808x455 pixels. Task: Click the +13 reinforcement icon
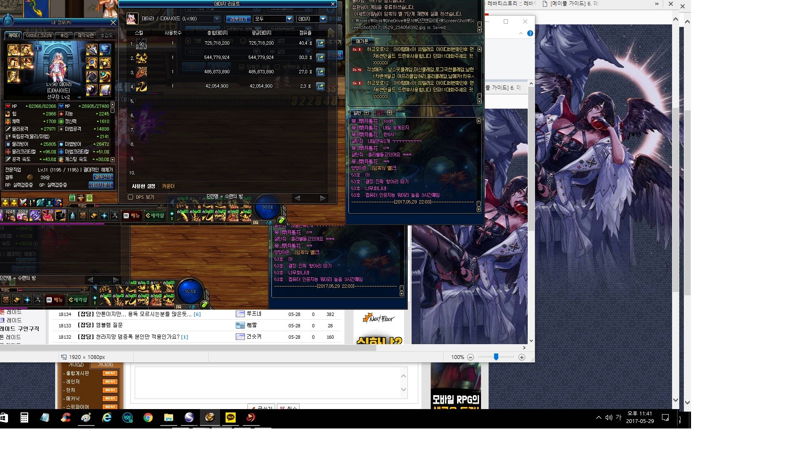click(x=80, y=198)
